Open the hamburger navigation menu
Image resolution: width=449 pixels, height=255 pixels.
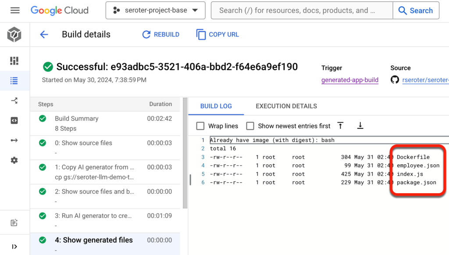[15, 11]
